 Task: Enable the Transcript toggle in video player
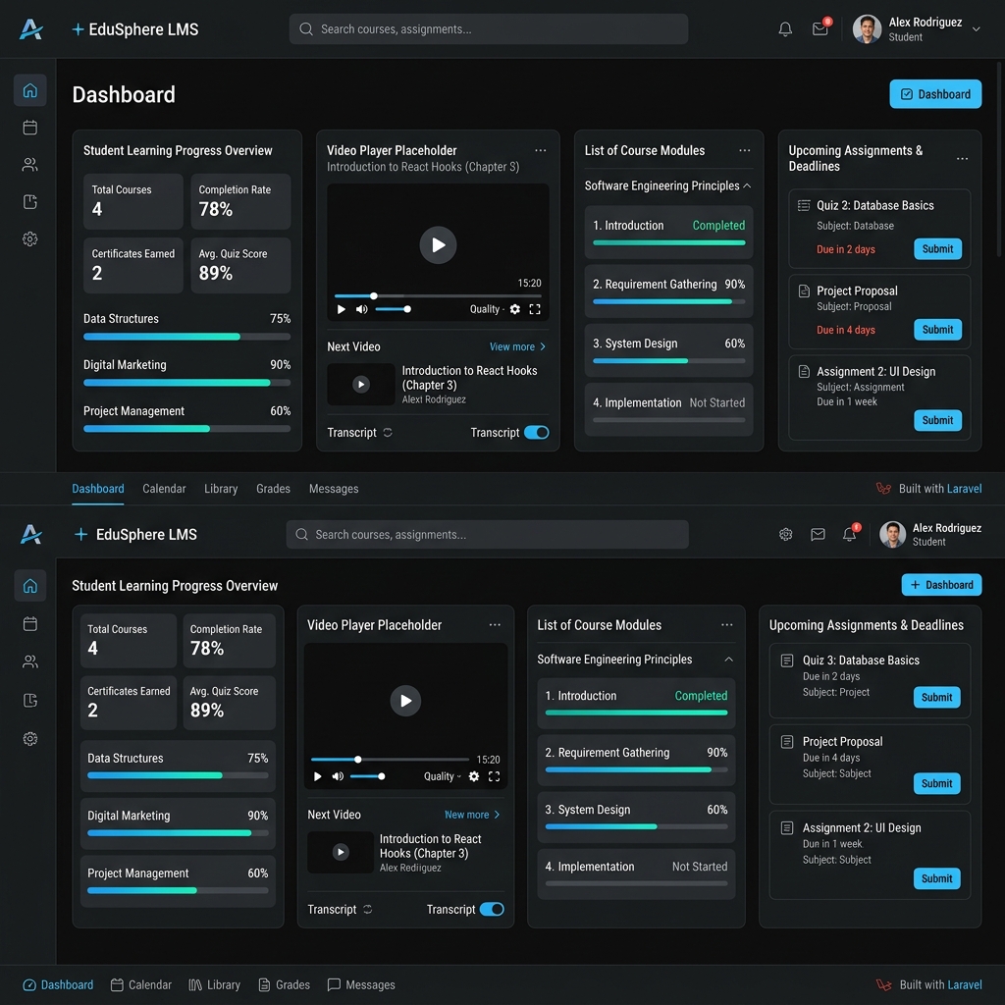537,432
